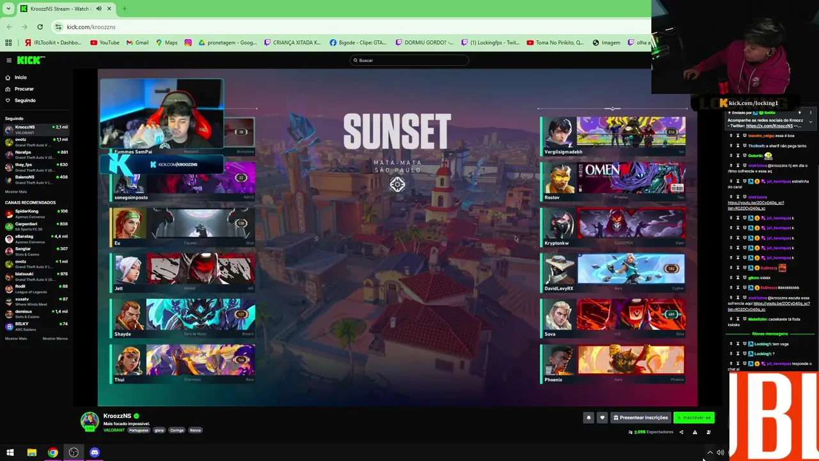Open Windows Start menu
The image size is (819, 461).
click(10, 453)
